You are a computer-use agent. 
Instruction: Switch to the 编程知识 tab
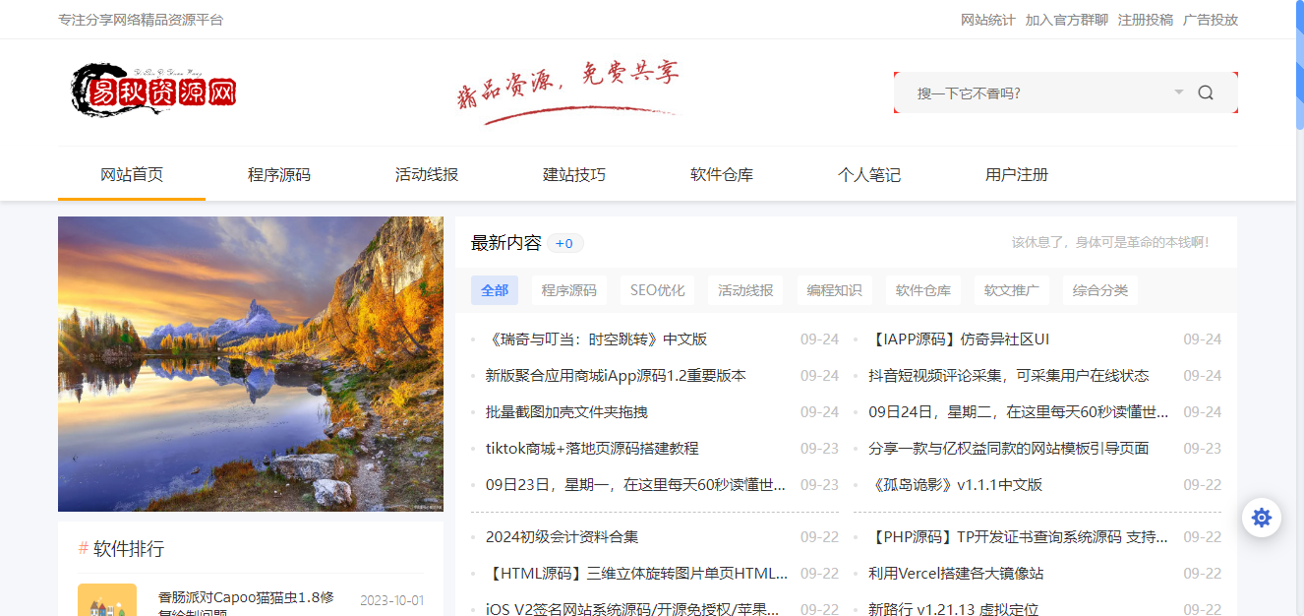tap(834, 290)
